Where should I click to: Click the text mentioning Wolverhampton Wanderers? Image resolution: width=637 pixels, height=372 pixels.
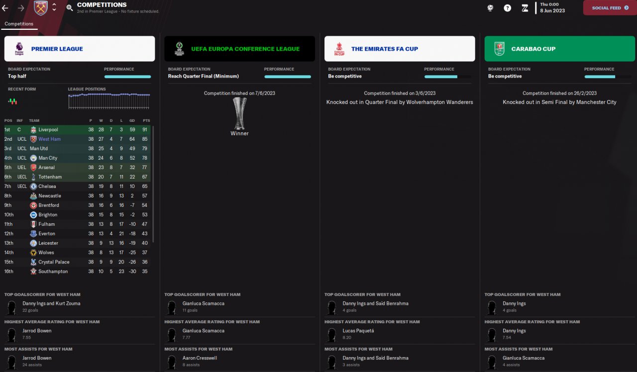point(400,102)
